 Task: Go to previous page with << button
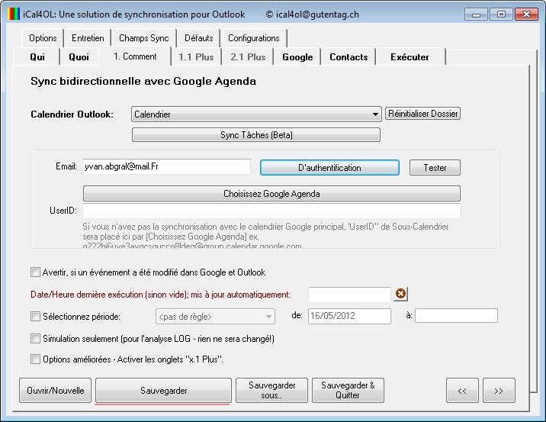(462, 390)
